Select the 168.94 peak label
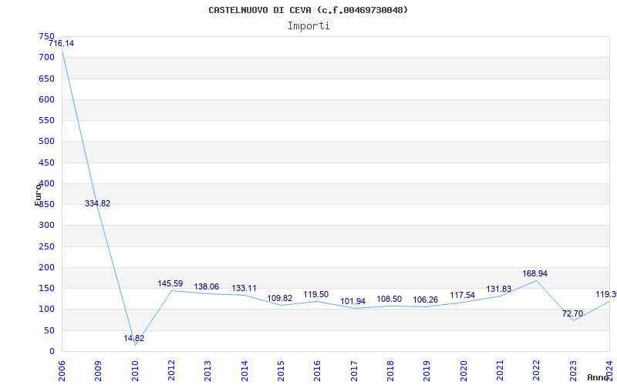The height and width of the screenshot is (385, 617). pyautogui.click(x=534, y=274)
